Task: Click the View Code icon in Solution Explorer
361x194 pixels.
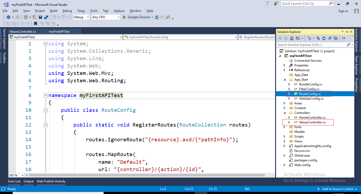Action: coord(344,38)
